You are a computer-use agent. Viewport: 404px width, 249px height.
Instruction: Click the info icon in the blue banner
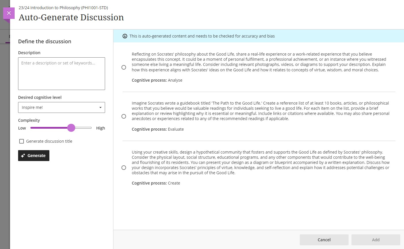125,36
